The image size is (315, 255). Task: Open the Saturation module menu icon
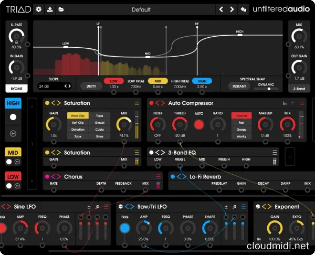[x=138, y=103]
